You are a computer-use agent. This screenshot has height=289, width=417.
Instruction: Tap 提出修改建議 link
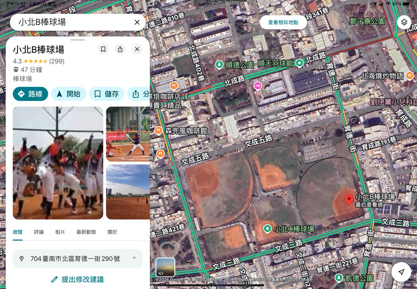pos(78,279)
